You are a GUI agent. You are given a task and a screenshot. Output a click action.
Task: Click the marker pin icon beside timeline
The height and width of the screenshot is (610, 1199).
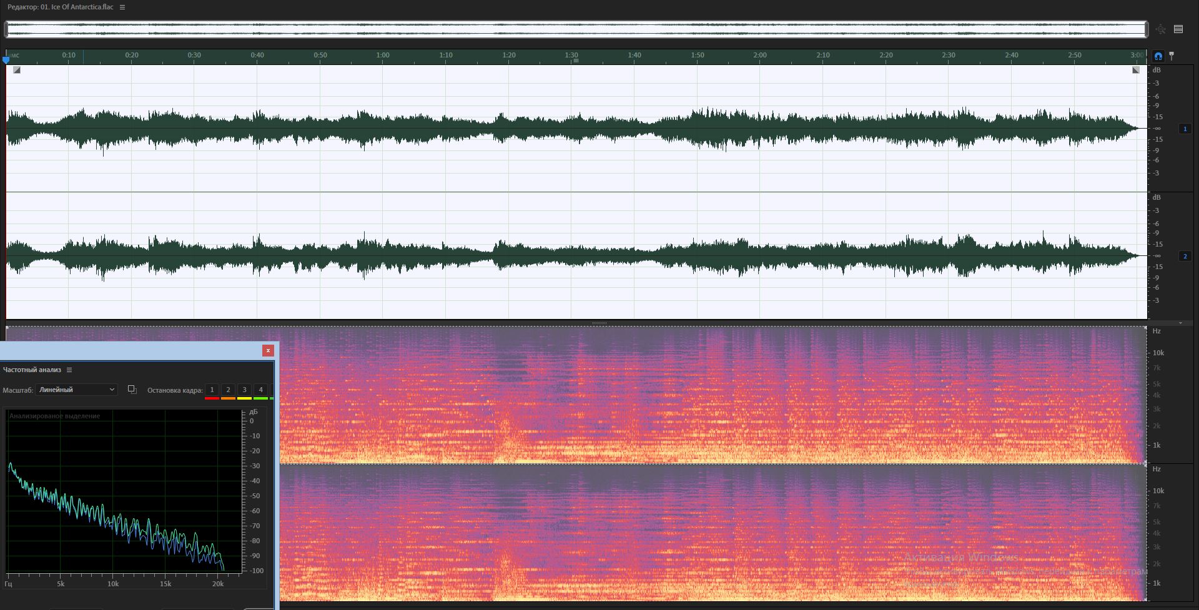[1172, 56]
